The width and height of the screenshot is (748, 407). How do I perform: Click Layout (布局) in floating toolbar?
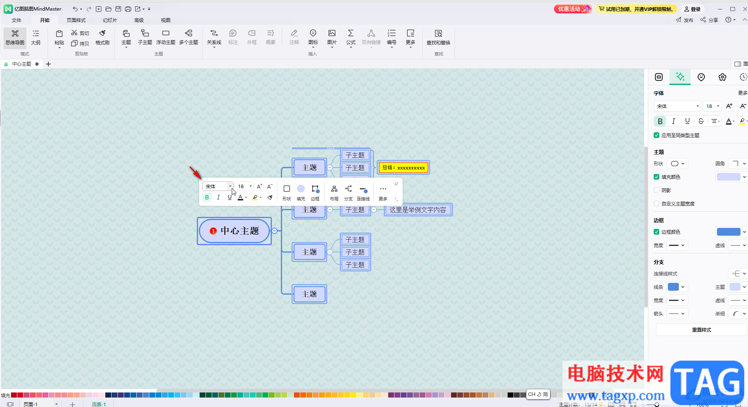point(334,192)
